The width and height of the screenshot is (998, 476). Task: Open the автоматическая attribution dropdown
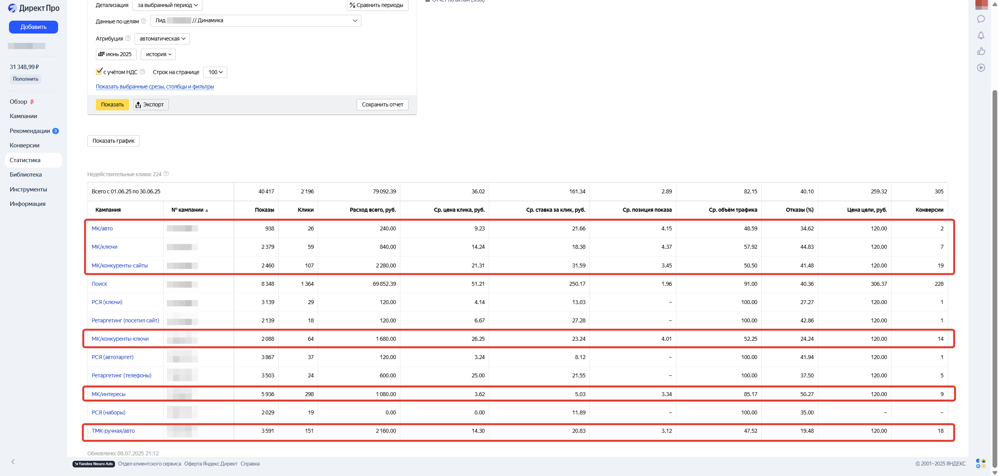pyautogui.click(x=162, y=39)
